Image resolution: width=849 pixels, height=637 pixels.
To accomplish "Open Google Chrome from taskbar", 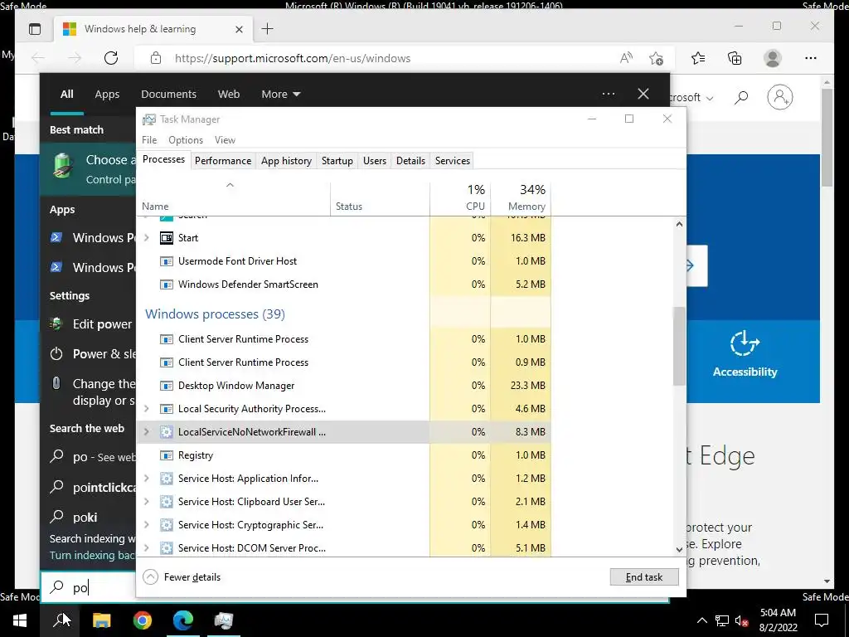I will tap(143, 620).
